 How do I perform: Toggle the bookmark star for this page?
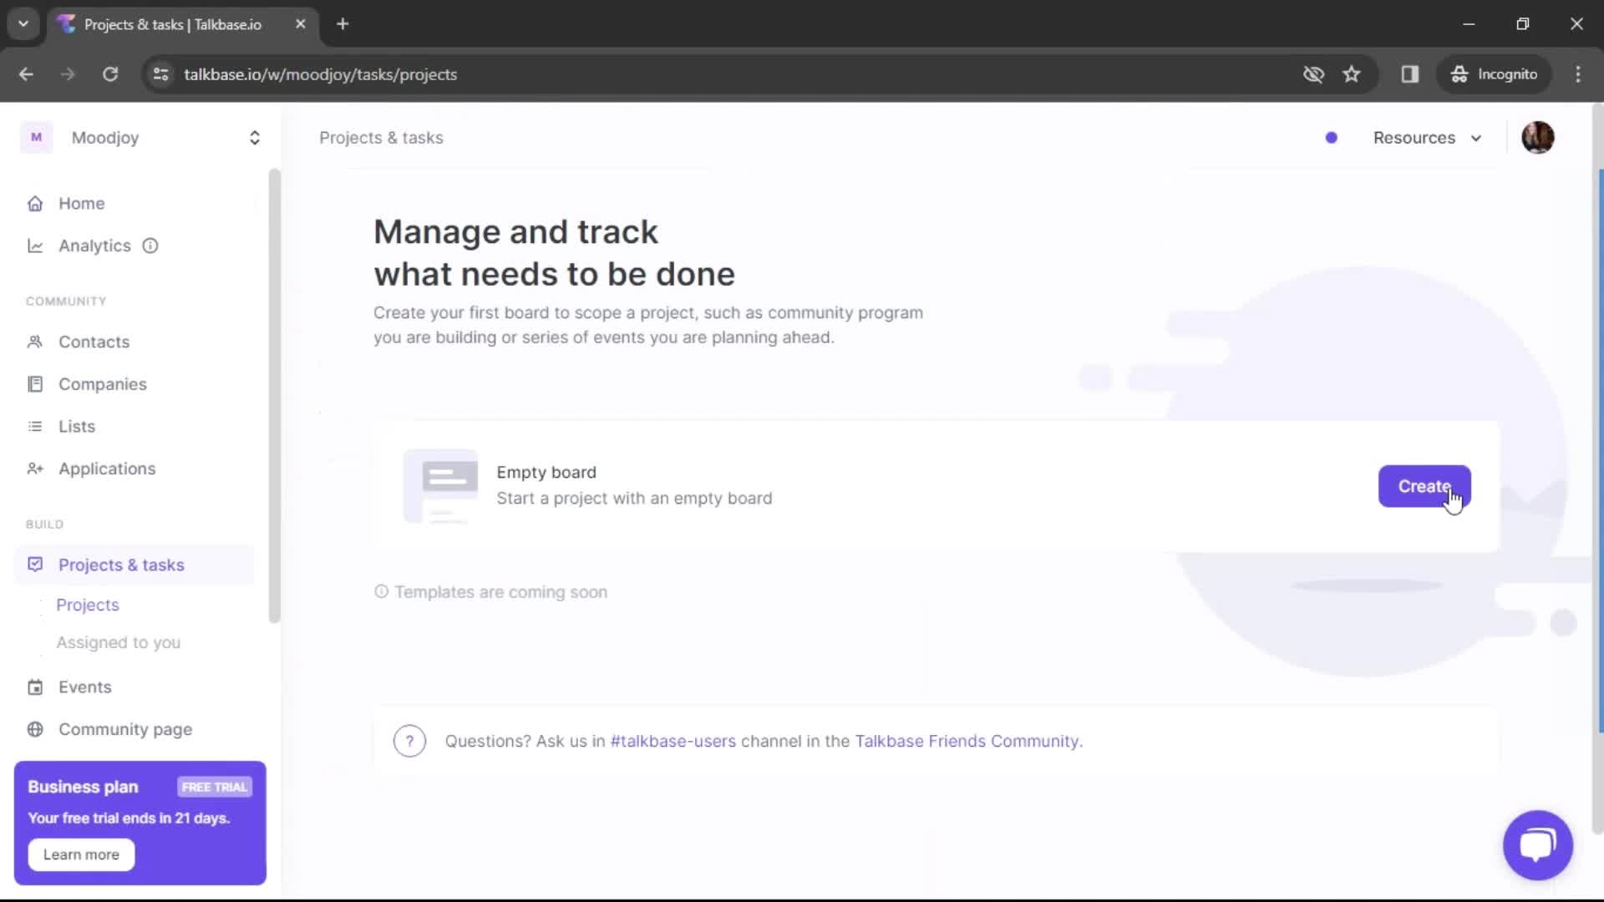(x=1352, y=74)
